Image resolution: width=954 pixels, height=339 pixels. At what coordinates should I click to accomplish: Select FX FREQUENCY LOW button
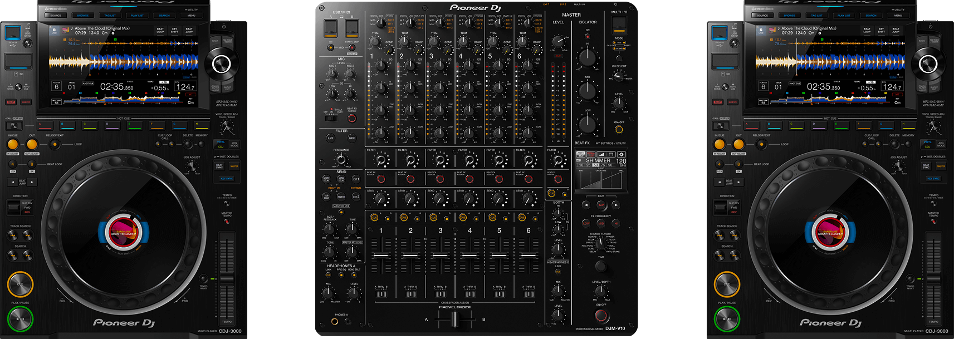pyautogui.click(x=586, y=223)
